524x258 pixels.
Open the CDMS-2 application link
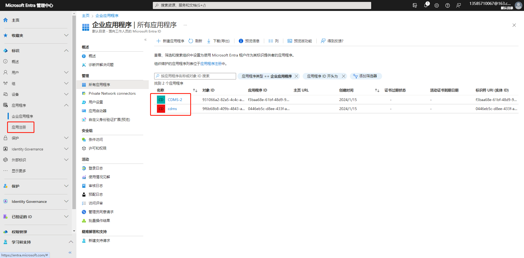pyautogui.click(x=175, y=99)
